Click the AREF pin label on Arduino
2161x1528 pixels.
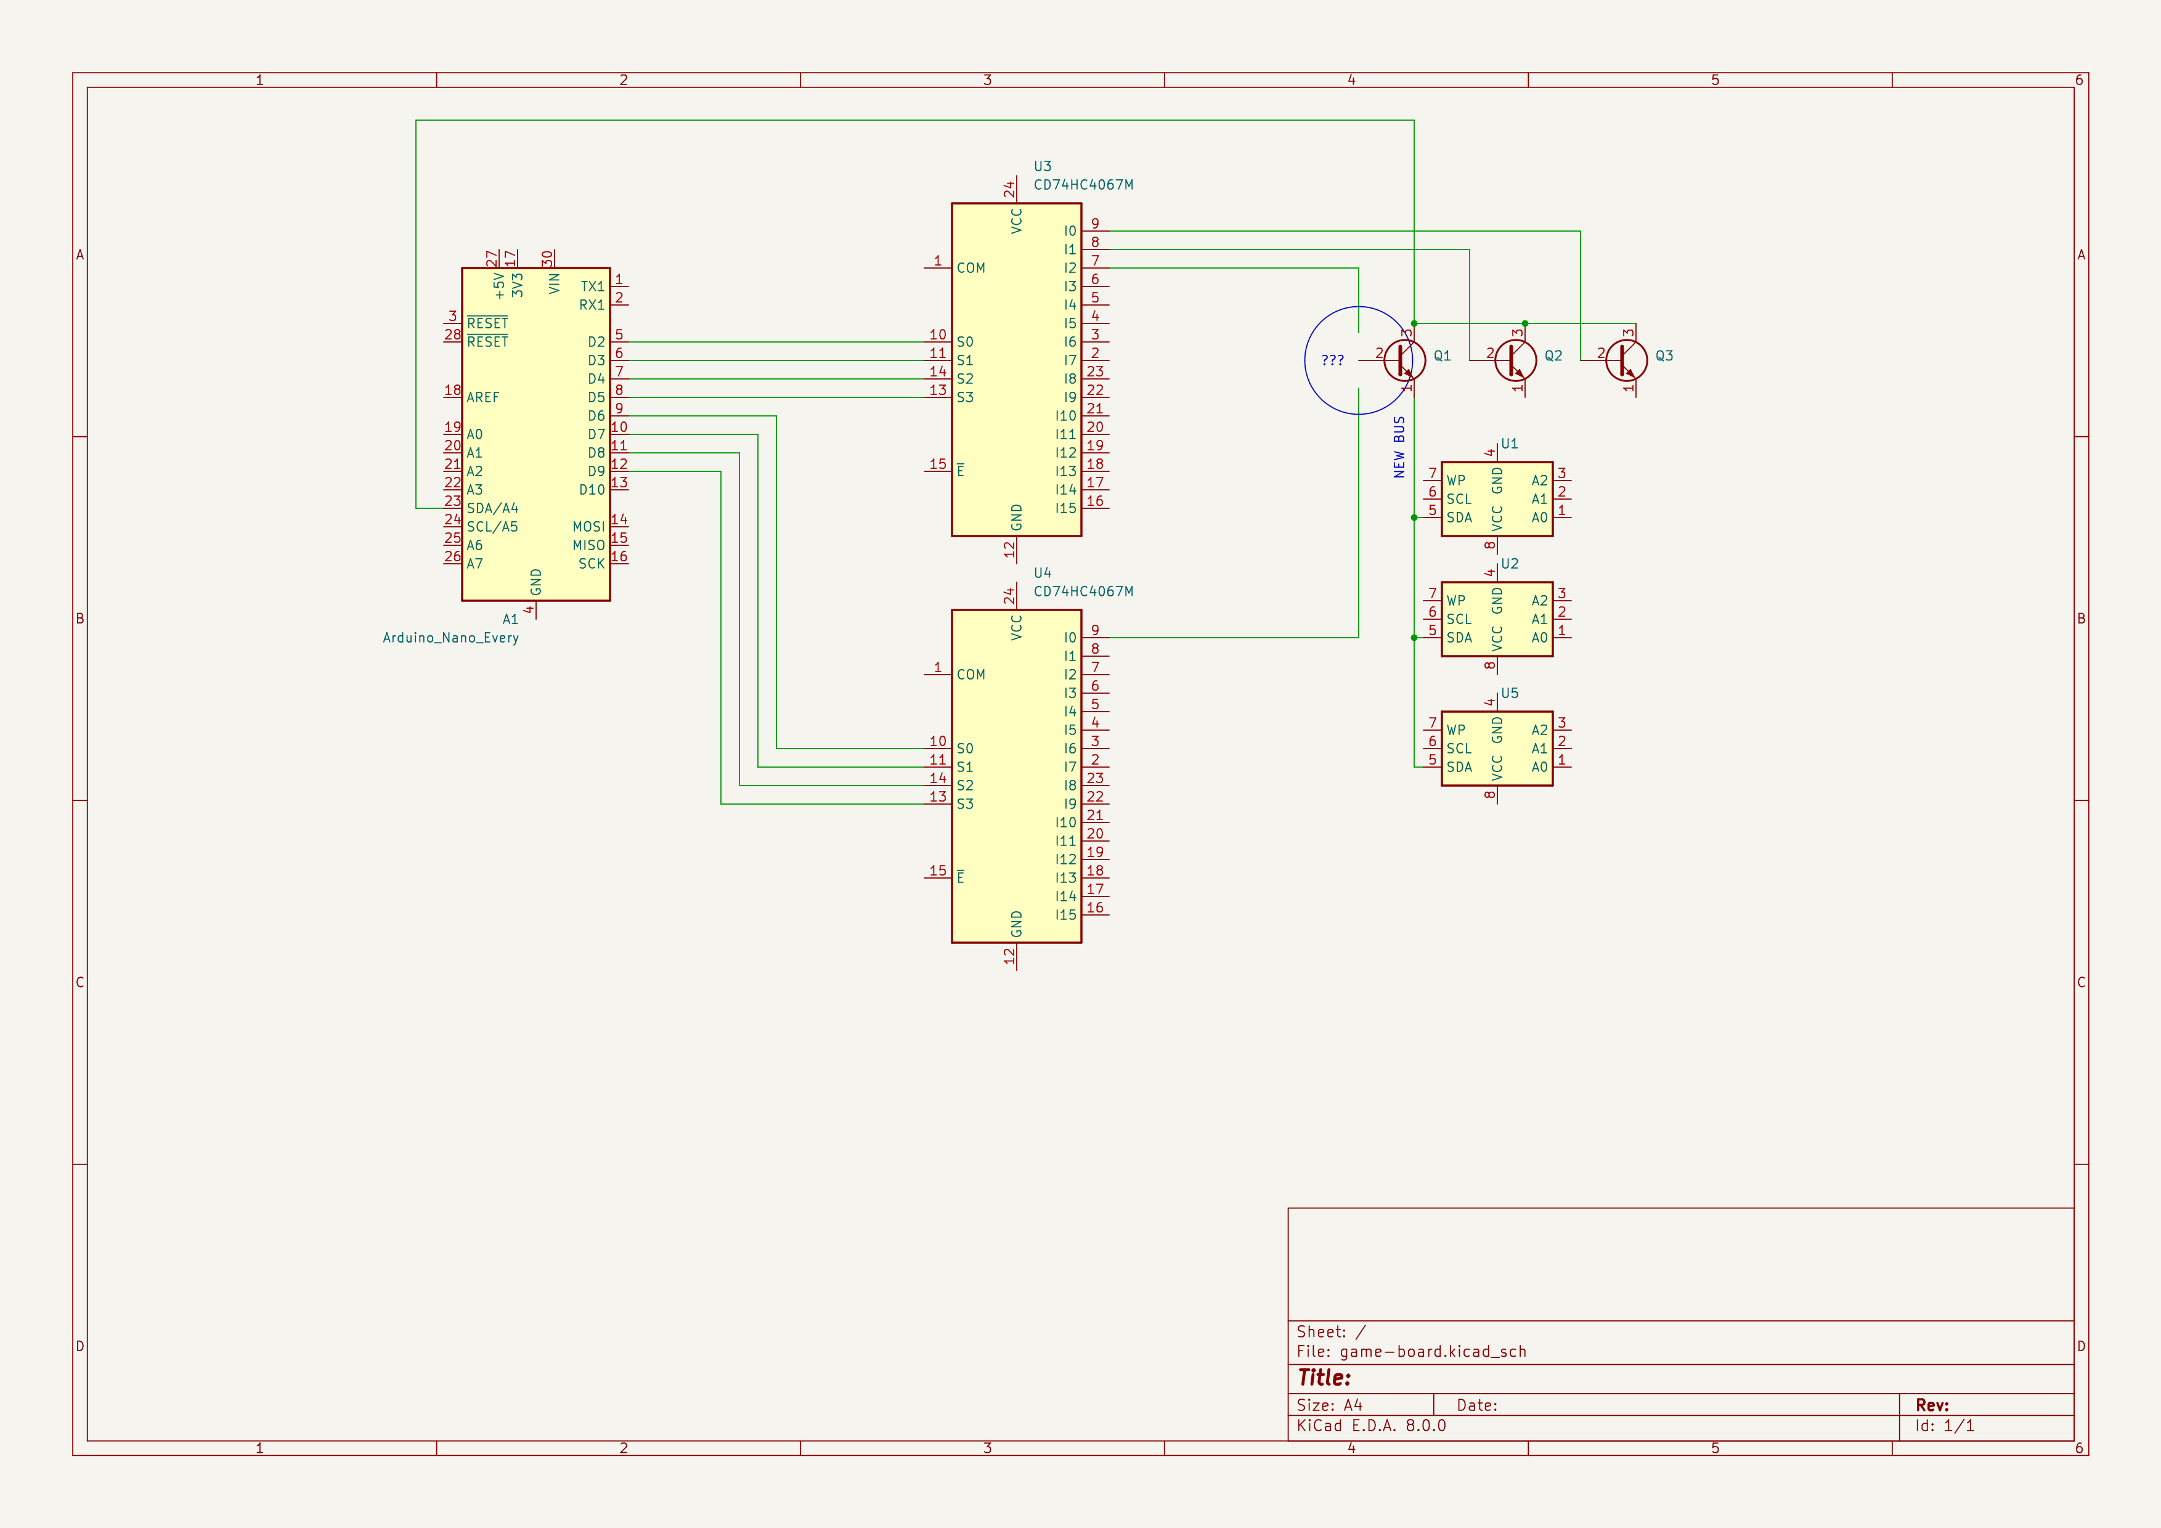pyautogui.click(x=483, y=397)
